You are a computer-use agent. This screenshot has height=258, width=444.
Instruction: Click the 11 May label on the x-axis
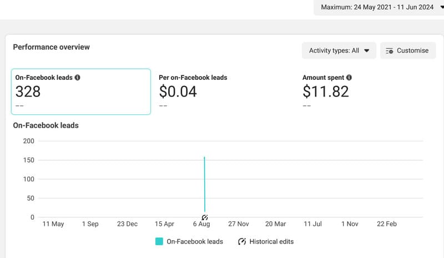point(53,224)
